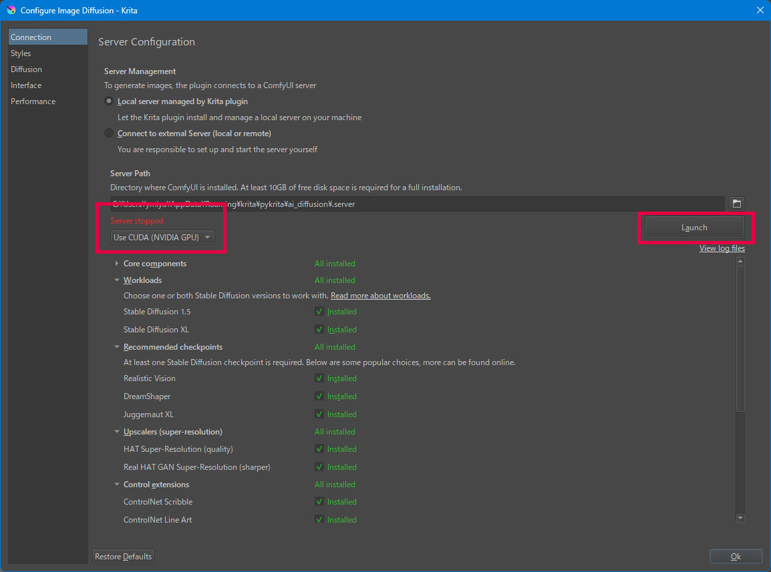Click All installed status beside Core components
771x572 pixels.
[335, 264]
